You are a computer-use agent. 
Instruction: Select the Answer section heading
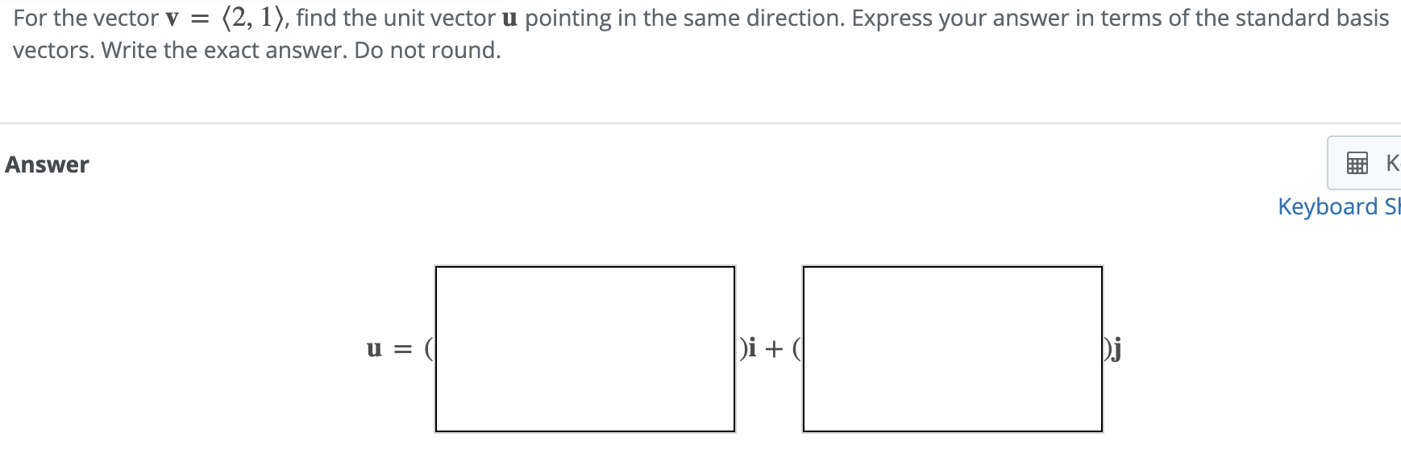tap(46, 164)
